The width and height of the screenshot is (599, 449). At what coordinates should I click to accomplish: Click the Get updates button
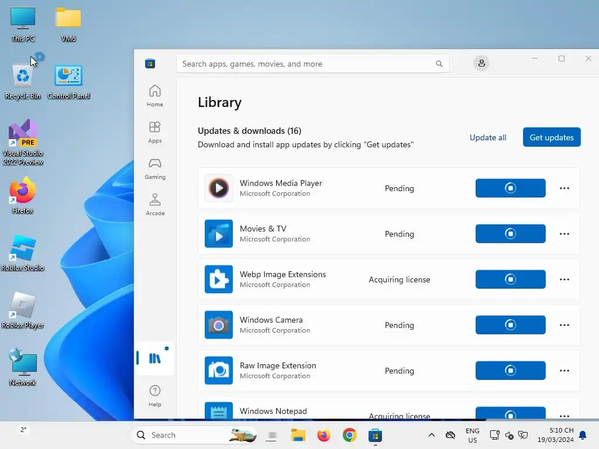pos(552,137)
